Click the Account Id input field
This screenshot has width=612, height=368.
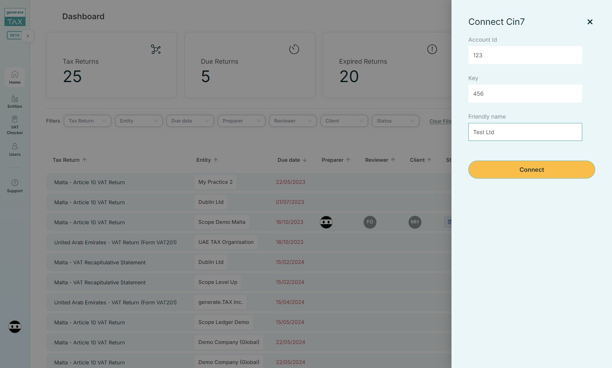(525, 55)
